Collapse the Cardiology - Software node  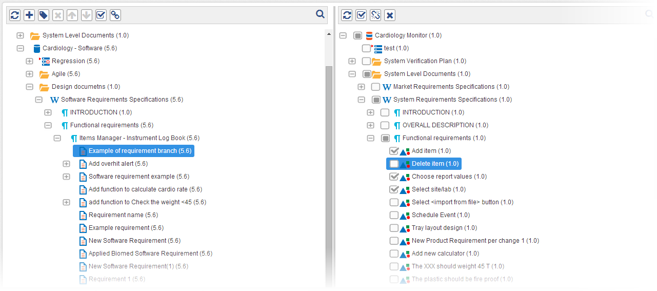click(21, 48)
